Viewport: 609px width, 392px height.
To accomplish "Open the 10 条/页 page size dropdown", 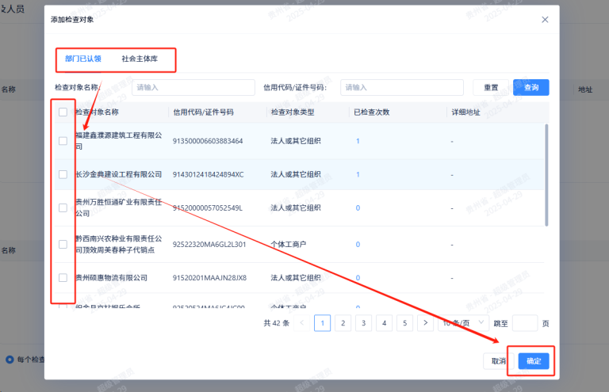I will click(463, 323).
